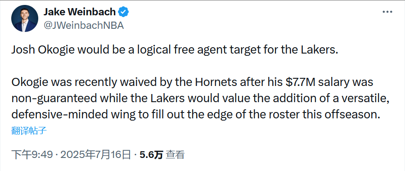Click the blue verified badge icon

123,12
